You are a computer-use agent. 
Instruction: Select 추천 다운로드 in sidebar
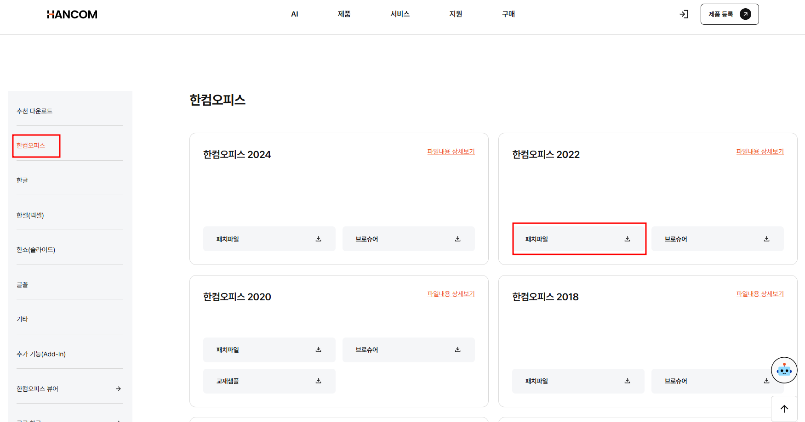(x=34, y=111)
